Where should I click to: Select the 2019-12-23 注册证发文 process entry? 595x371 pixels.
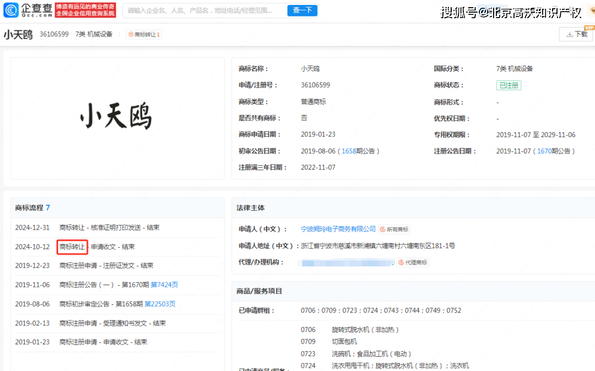click(106, 265)
